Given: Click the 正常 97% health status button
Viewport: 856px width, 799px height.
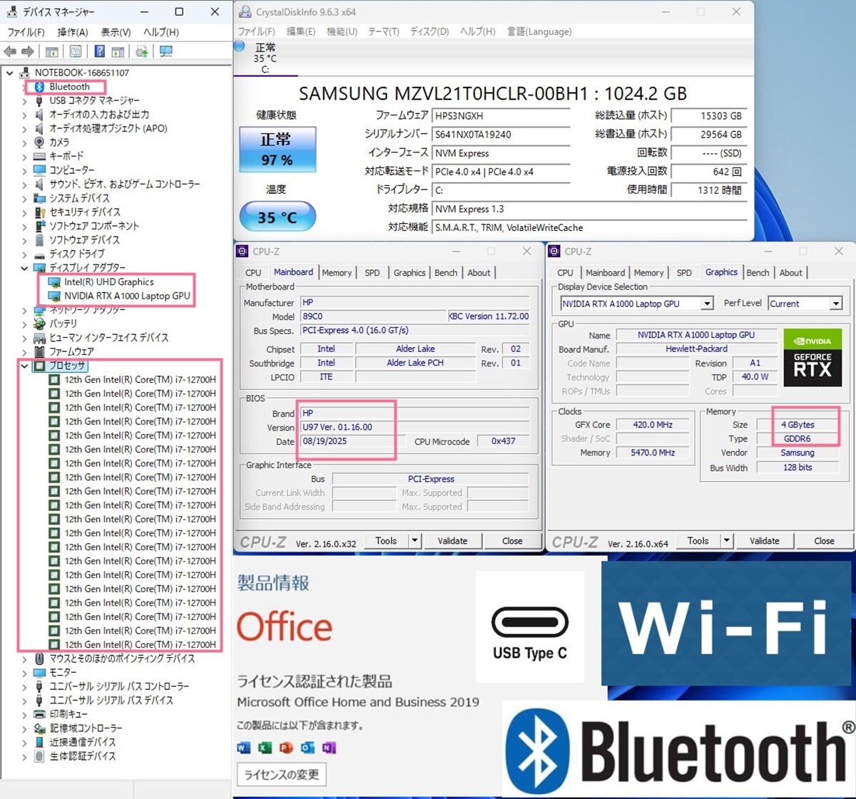Looking at the screenshot, I should (277, 149).
